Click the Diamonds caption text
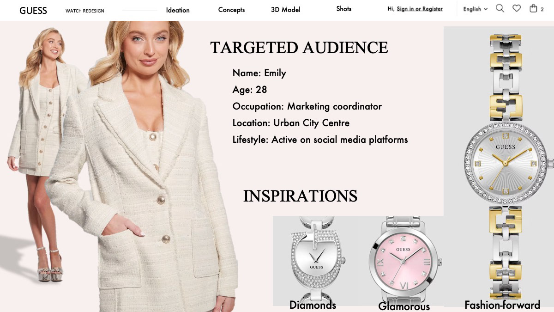The image size is (554, 312). [x=313, y=305]
